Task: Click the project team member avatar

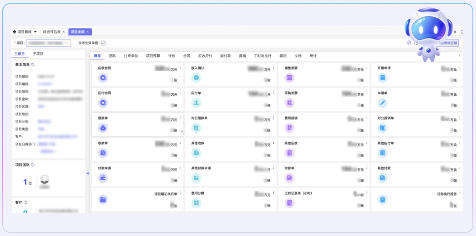Action: point(44,180)
